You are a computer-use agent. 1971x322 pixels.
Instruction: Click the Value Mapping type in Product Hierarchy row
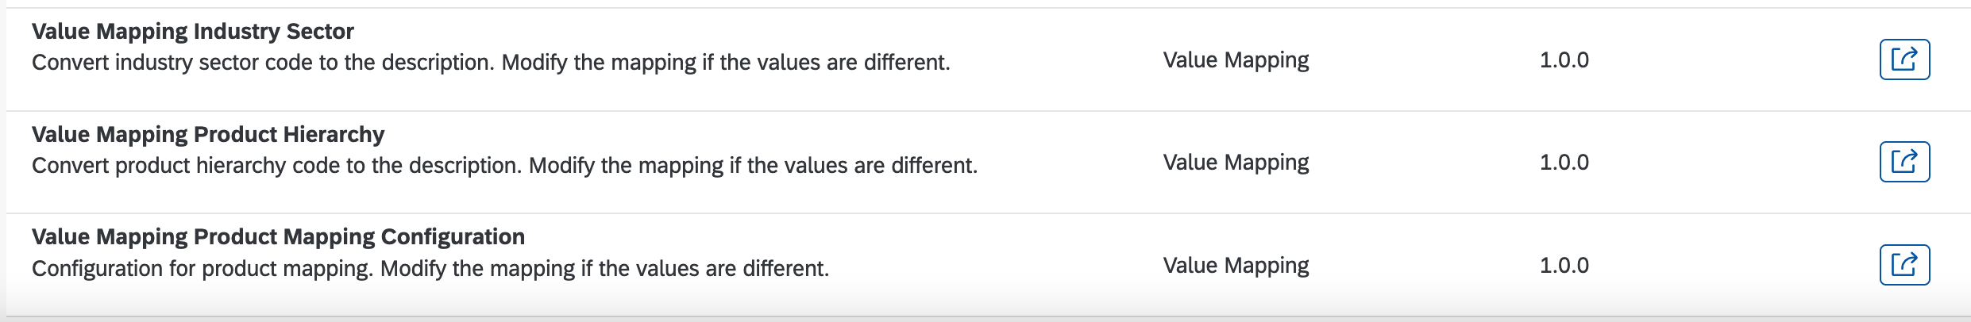tap(1236, 163)
